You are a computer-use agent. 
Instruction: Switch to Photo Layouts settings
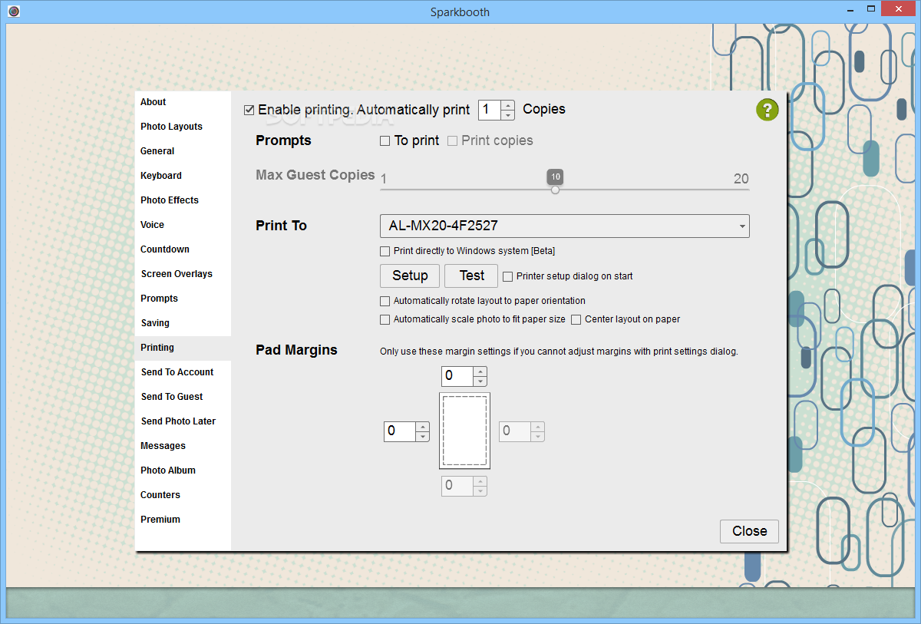click(183, 127)
